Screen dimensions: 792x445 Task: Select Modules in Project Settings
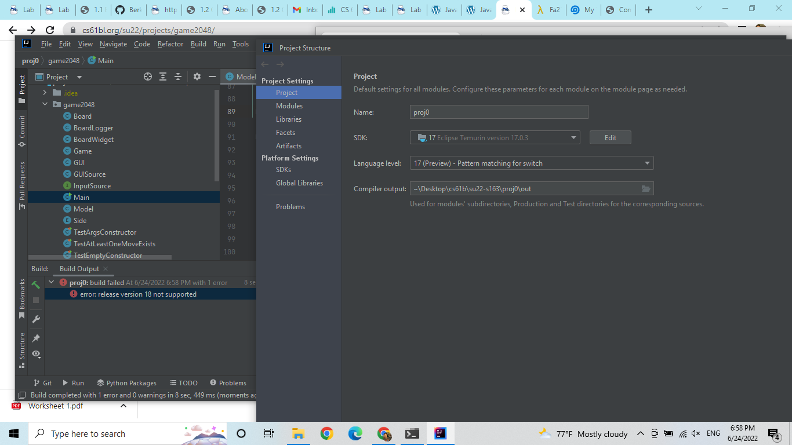[x=289, y=106]
